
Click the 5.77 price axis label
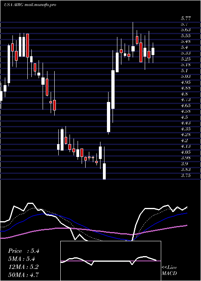coord(186,18)
